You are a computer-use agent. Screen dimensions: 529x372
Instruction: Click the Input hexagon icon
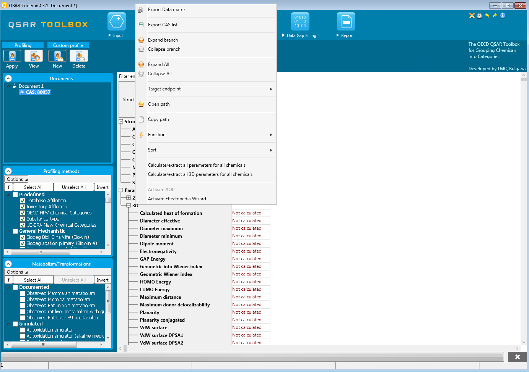coord(117,21)
